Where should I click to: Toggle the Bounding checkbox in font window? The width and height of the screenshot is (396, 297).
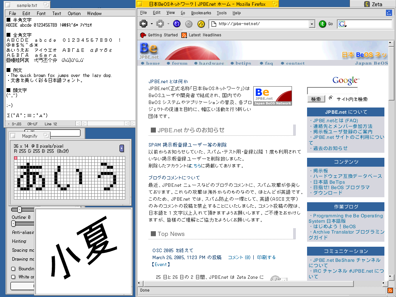pos(14,269)
